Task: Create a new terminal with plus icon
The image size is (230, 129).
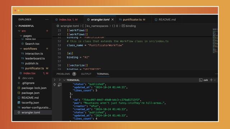Action: pyautogui.click(x=211, y=80)
